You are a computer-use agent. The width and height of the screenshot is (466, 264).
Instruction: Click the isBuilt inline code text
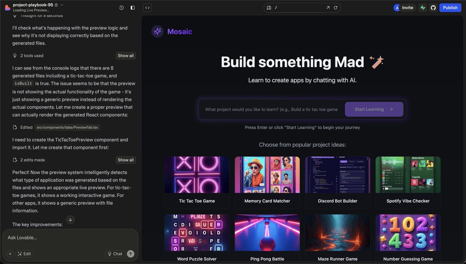tap(23, 84)
